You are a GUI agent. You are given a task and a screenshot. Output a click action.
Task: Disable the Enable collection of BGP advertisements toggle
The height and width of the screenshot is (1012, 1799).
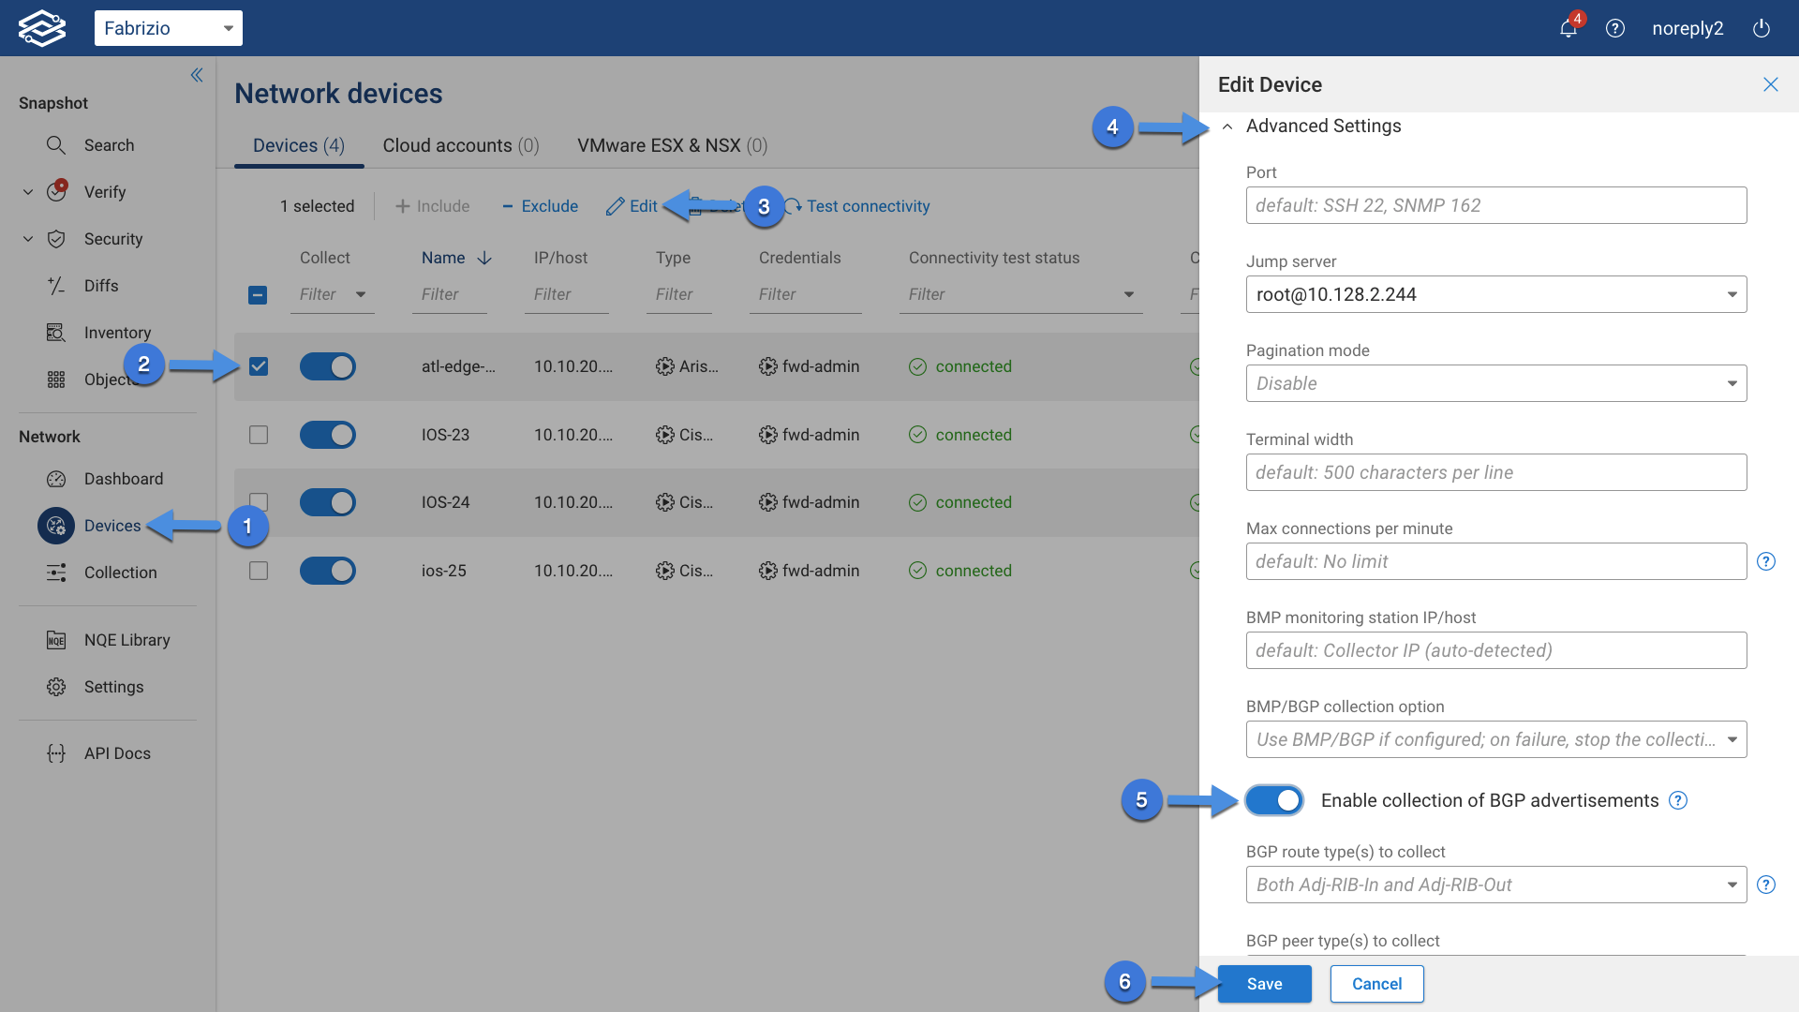tap(1273, 800)
